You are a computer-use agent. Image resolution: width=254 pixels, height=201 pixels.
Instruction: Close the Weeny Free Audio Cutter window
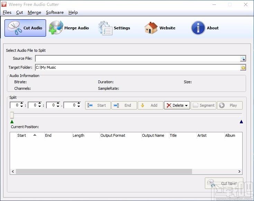click(246, 4)
